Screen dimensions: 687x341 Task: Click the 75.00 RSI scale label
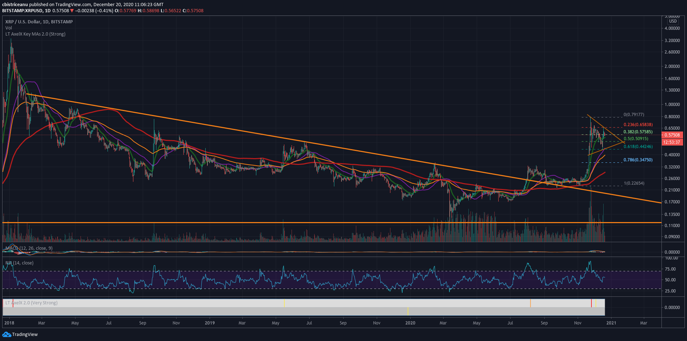point(670,269)
